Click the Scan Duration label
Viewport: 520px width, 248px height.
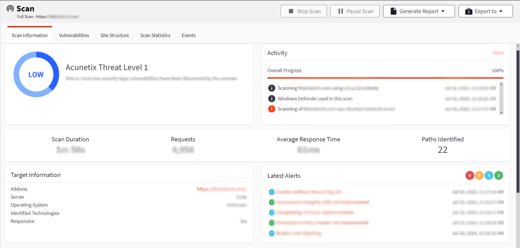[x=70, y=139]
